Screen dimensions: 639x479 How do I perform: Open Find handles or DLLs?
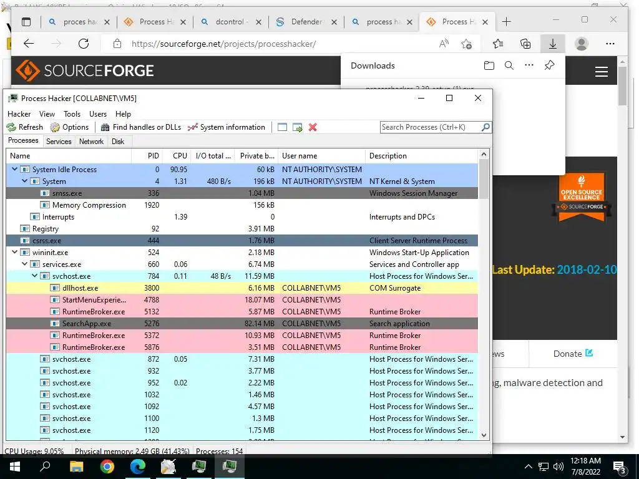click(x=141, y=127)
